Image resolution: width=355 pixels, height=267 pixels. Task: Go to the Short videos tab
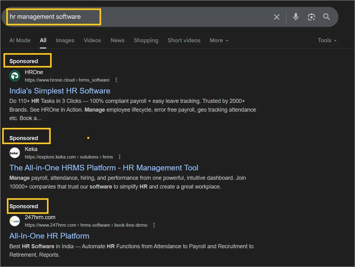pyautogui.click(x=184, y=40)
